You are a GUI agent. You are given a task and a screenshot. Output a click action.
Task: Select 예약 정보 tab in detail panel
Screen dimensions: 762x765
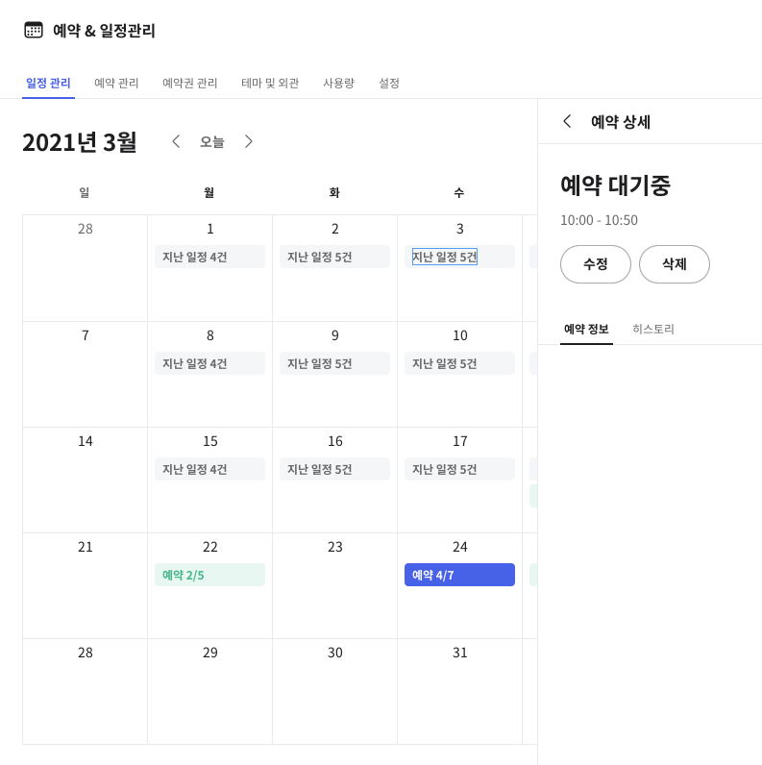[x=586, y=329]
